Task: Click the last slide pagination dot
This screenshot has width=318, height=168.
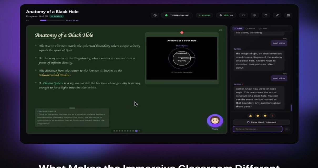Action: click(139, 131)
